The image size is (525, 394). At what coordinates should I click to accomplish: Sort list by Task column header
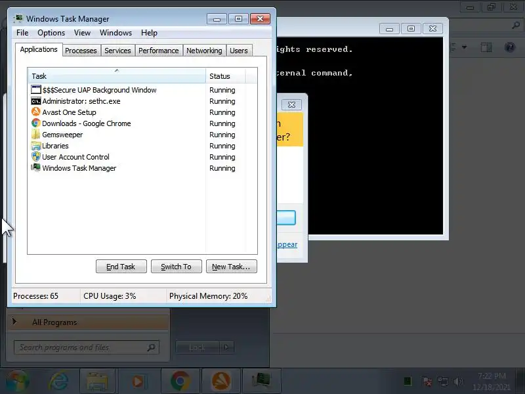click(117, 76)
